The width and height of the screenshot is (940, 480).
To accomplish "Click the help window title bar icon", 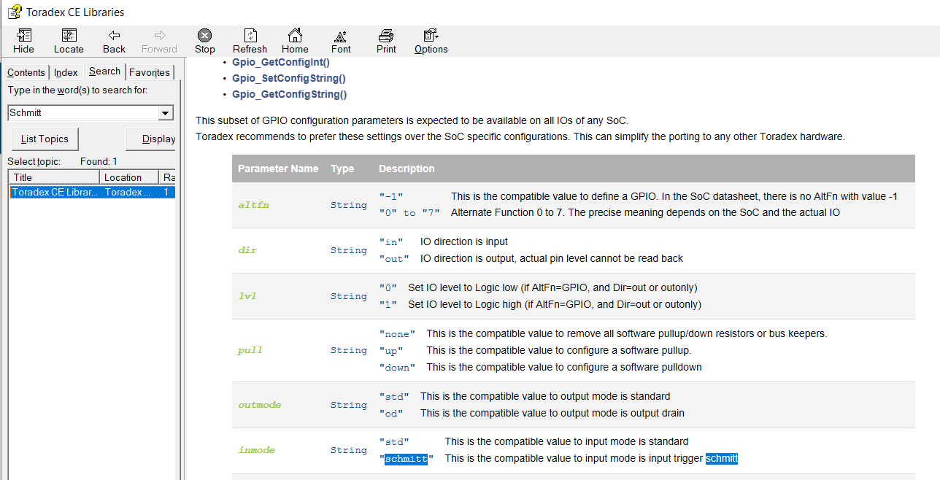I will (14, 12).
